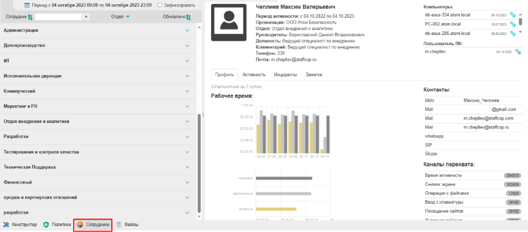Expand the Маркетинг и PR department
The width and height of the screenshot is (528, 232).
(x=187, y=106)
